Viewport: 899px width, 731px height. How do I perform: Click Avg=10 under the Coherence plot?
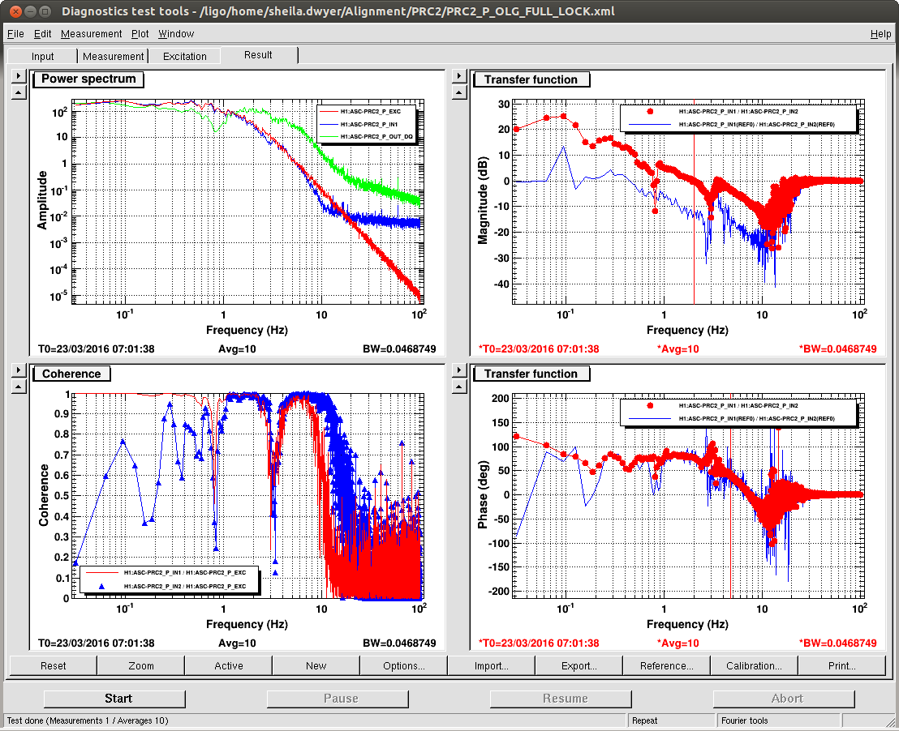click(x=237, y=643)
